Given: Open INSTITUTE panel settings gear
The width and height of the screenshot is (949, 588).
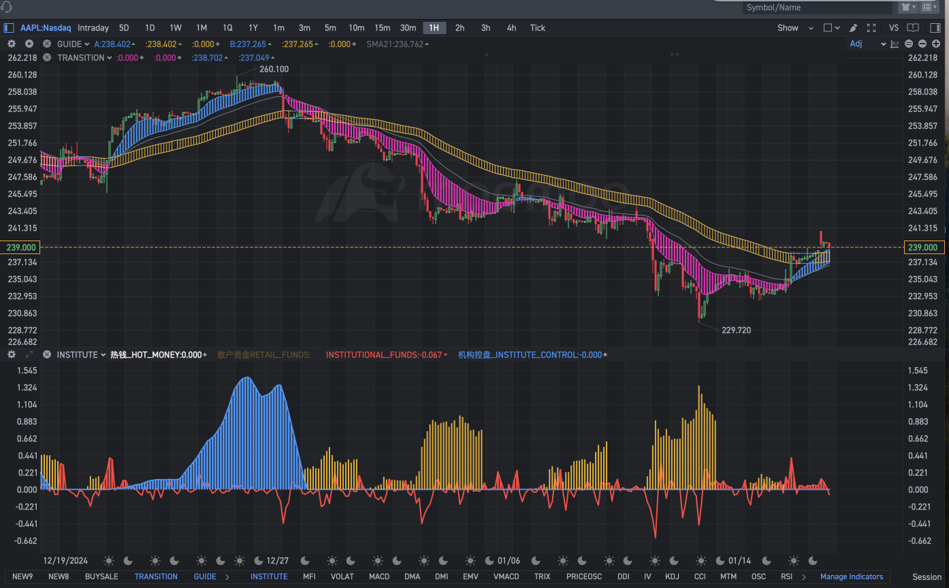Looking at the screenshot, I should click(x=12, y=355).
